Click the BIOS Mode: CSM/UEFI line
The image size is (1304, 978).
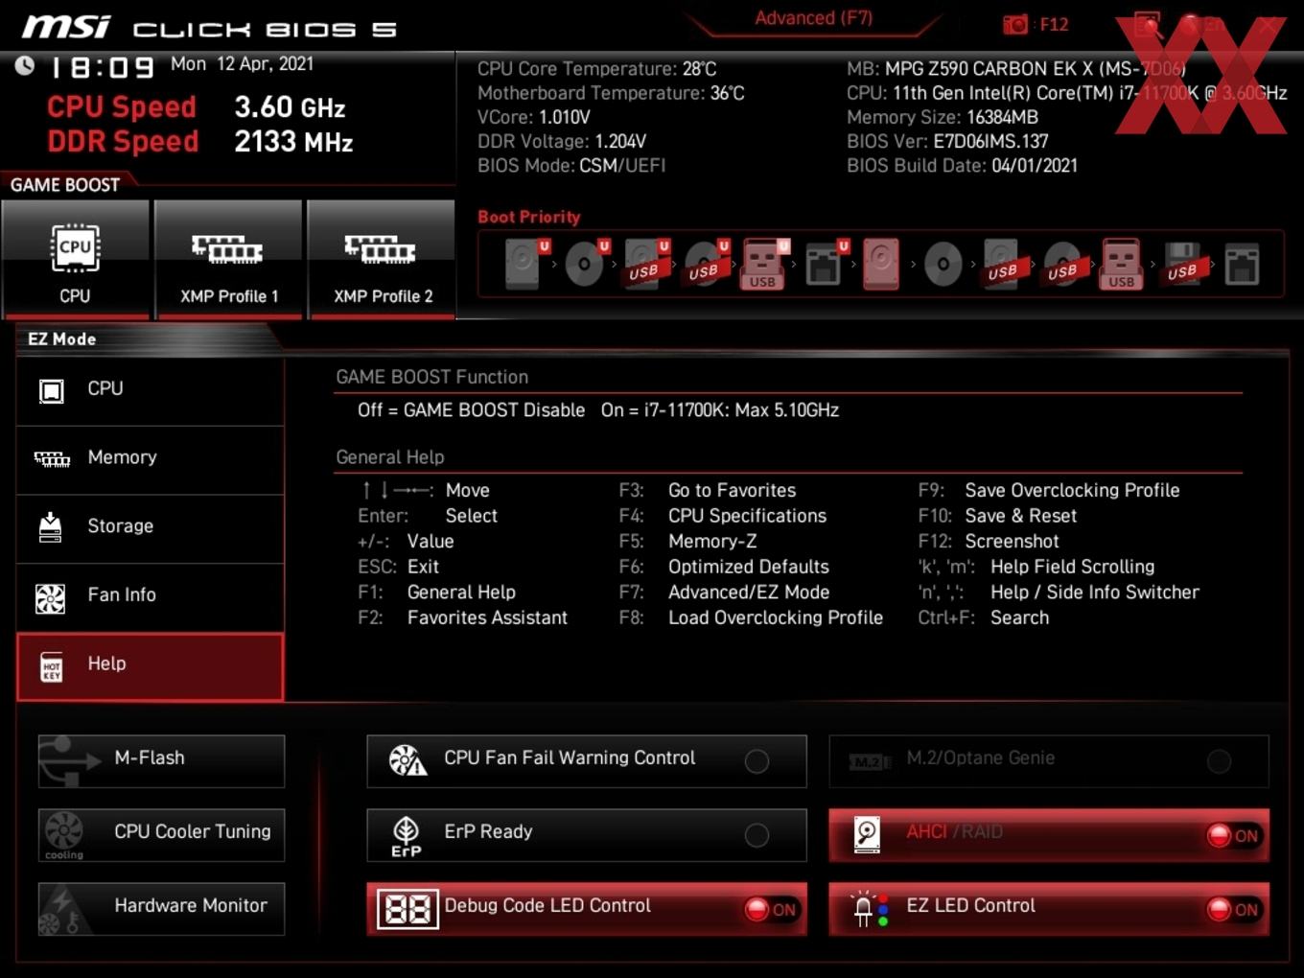[x=571, y=165]
